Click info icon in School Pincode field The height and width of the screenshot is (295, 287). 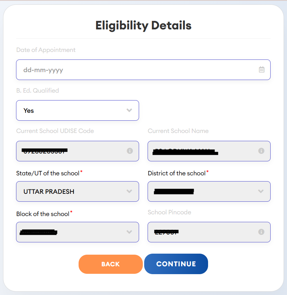(x=261, y=232)
